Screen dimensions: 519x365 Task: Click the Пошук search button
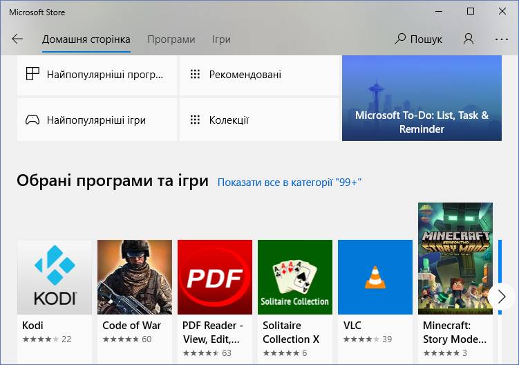tap(418, 39)
